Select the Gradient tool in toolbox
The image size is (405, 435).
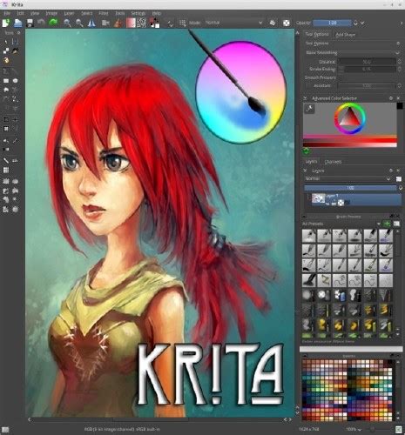tap(6, 150)
